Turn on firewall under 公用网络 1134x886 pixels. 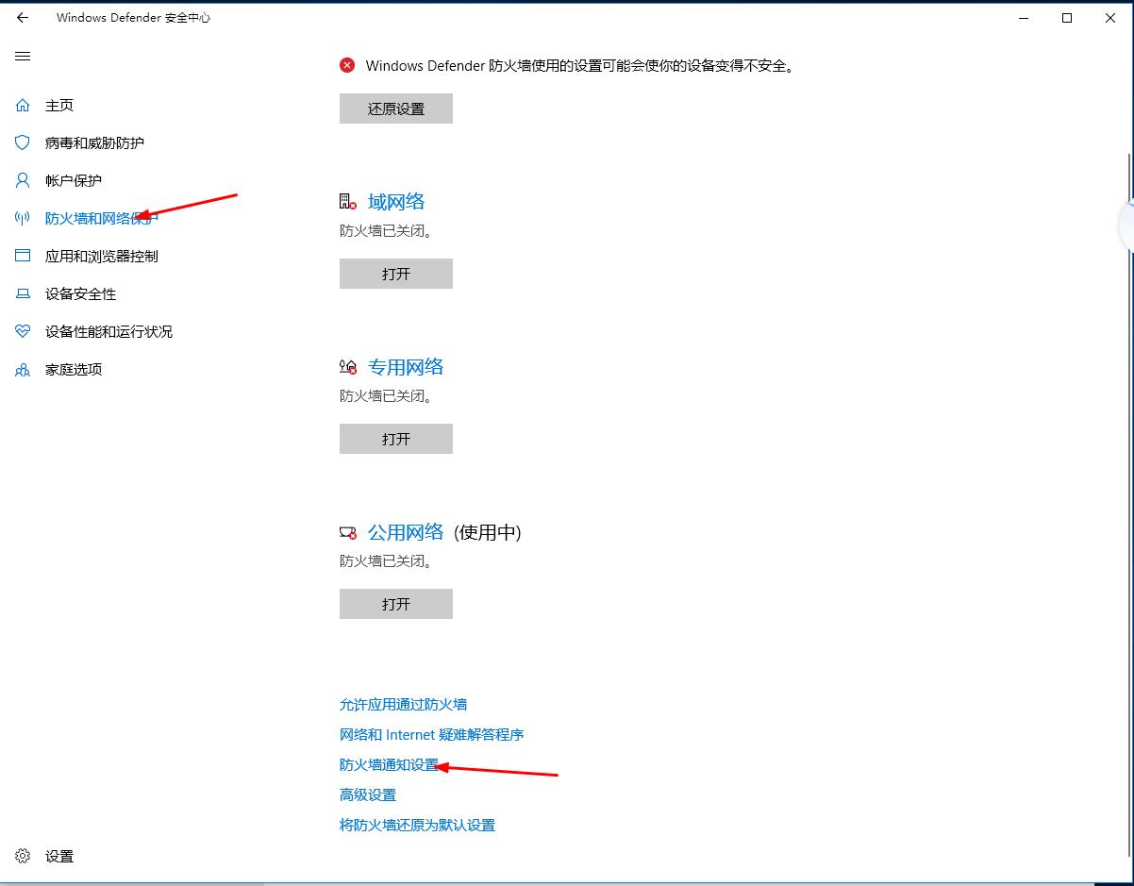(x=396, y=604)
